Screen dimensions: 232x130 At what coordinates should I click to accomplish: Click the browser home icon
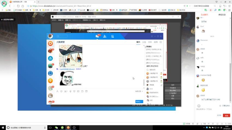click(x=23, y=6)
